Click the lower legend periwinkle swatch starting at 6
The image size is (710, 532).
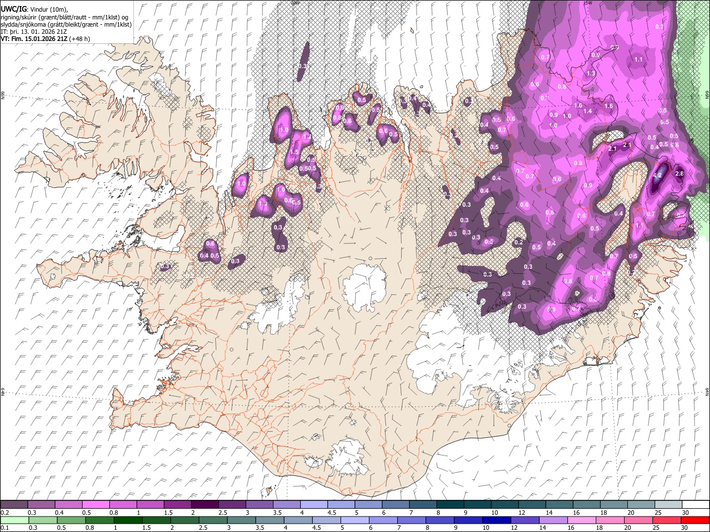click(x=383, y=520)
